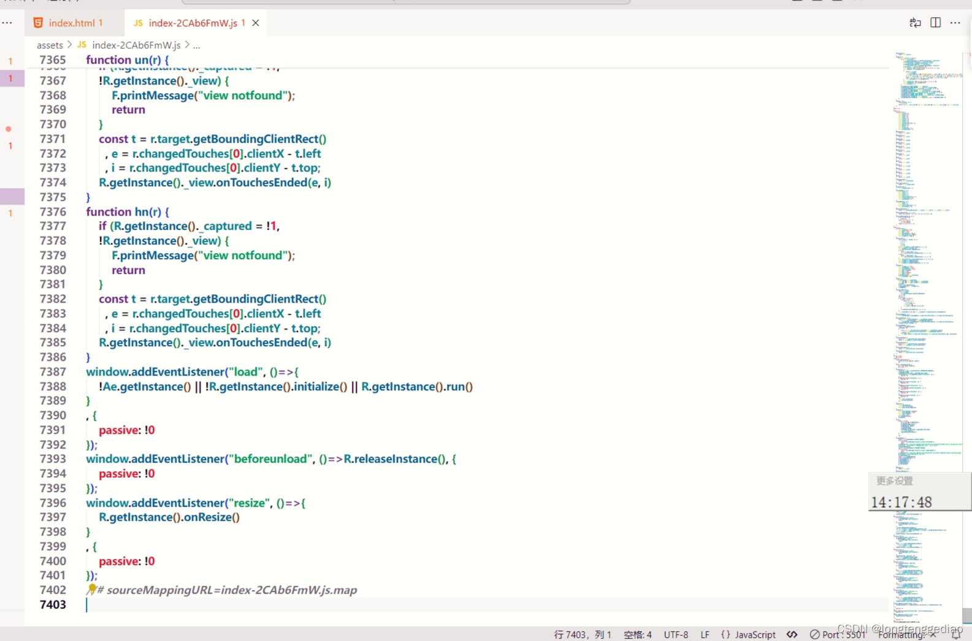Select language mode JavaScript in status bar

pos(756,634)
